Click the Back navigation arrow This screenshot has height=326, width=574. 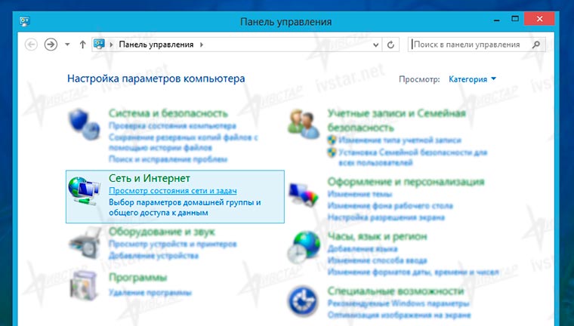[31, 45]
